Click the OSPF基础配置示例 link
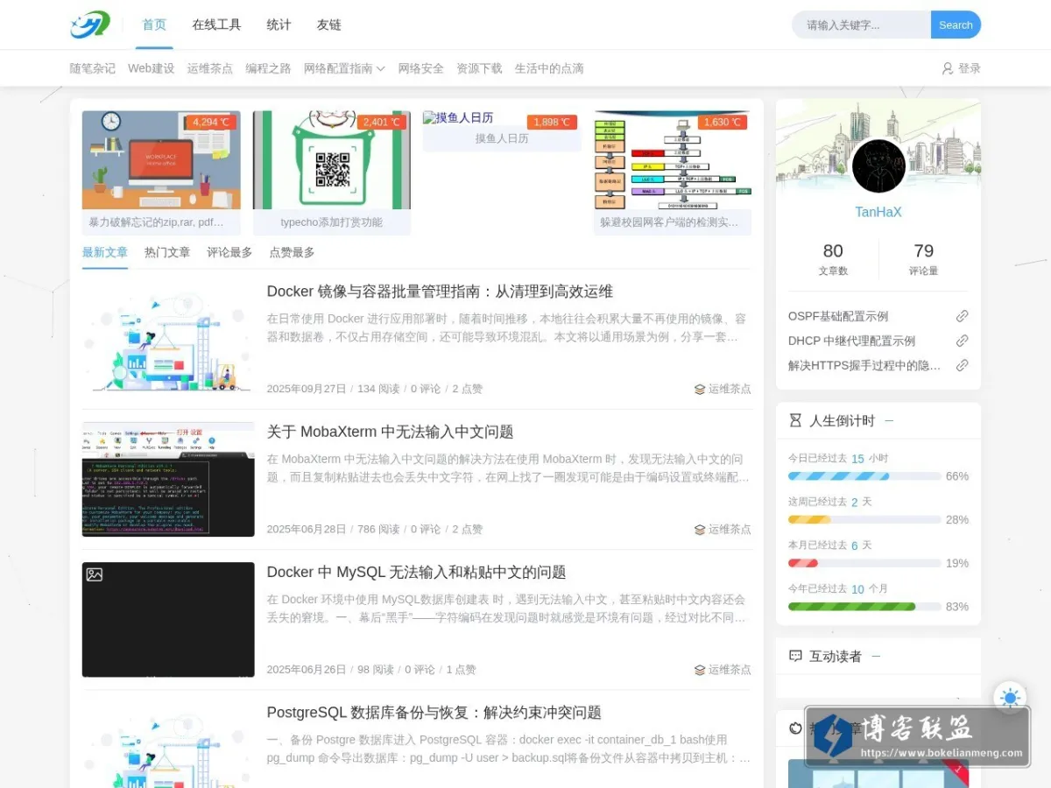Viewport: 1051px width, 788px height. click(838, 316)
